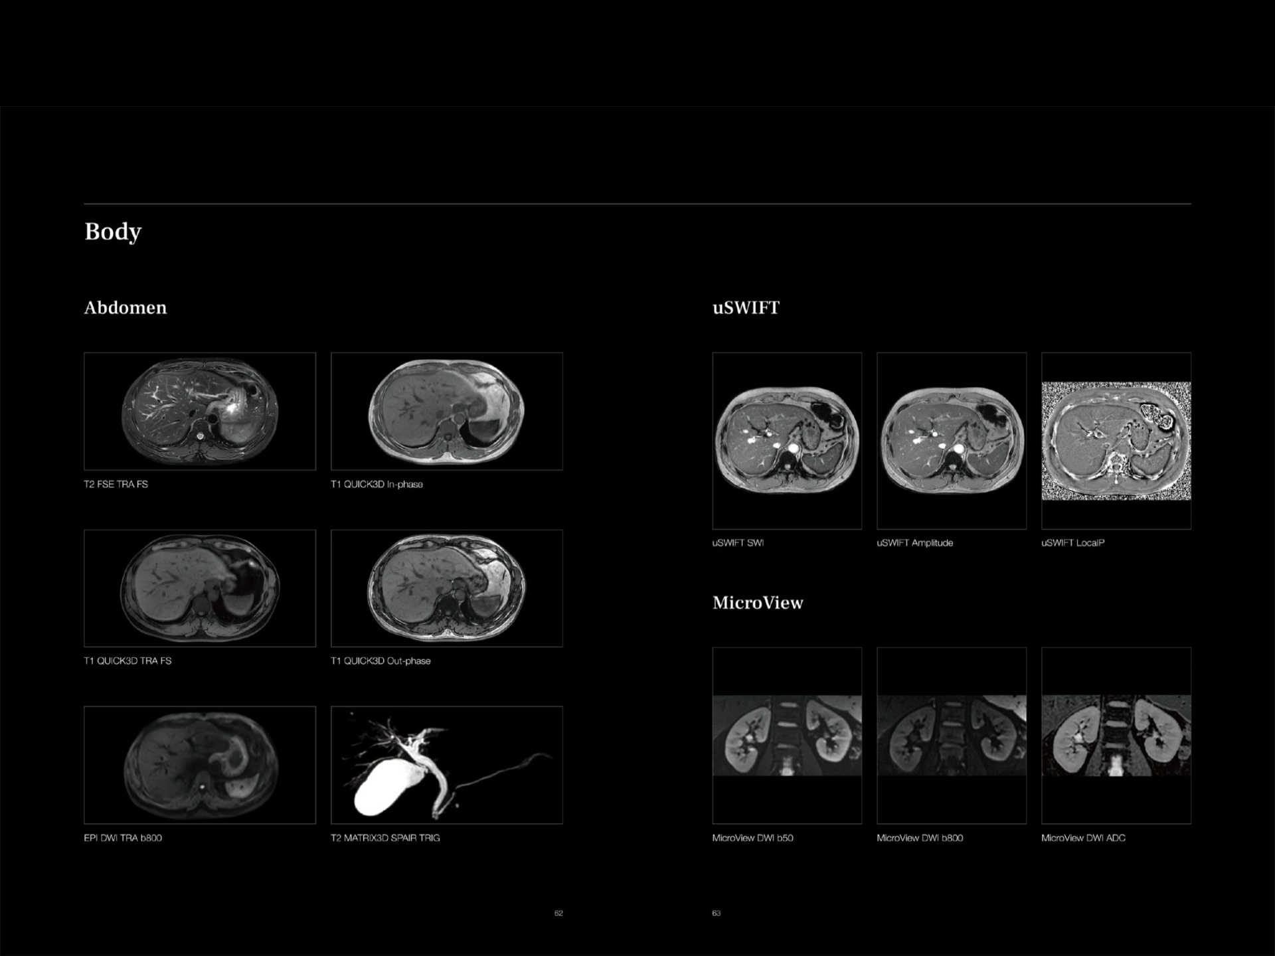Click the uSWIFT Amplitude caption label
The image size is (1275, 956).
tap(914, 542)
